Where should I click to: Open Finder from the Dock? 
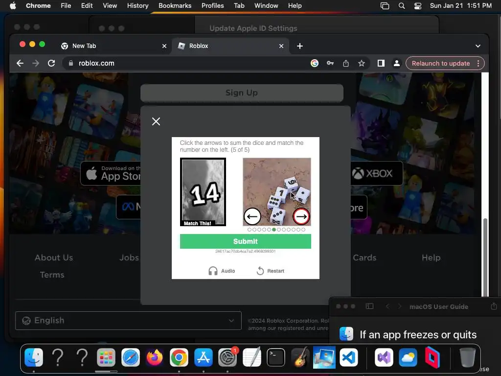click(34, 357)
